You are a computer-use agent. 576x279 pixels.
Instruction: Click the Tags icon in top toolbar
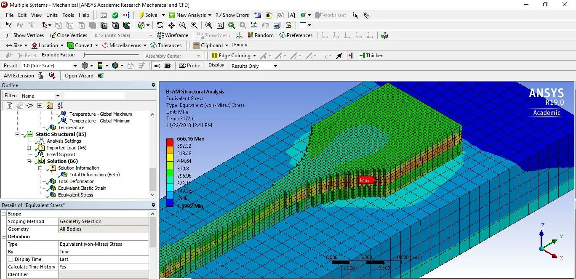pyautogui.click(x=366, y=15)
